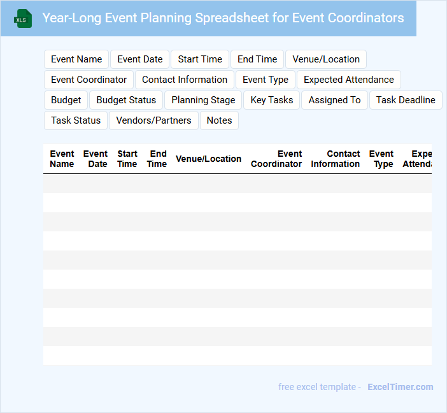Select the Venue/Location tag
This screenshot has height=413, width=447.
tap(326, 59)
